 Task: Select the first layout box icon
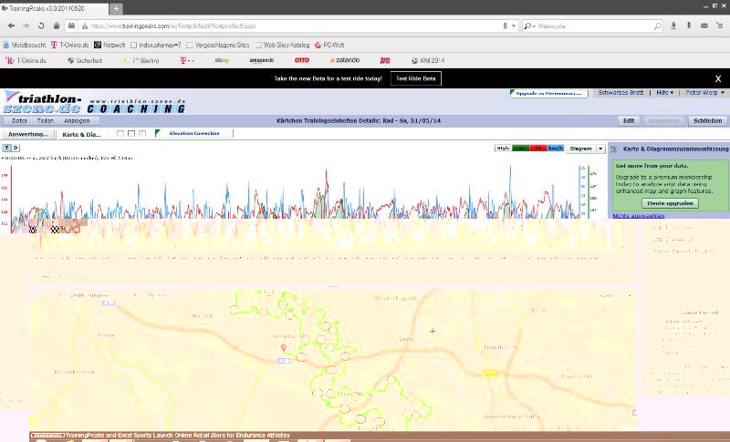click(120, 134)
